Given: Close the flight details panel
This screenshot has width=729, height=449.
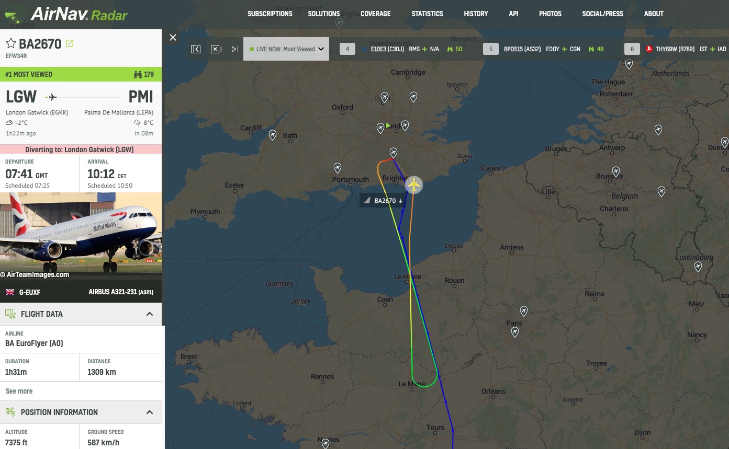Looking at the screenshot, I should [173, 37].
